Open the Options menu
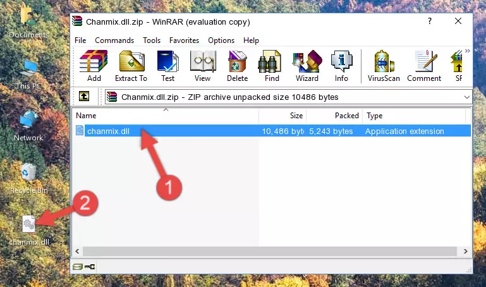The height and width of the screenshot is (287, 486). pyautogui.click(x=221, y=40)
